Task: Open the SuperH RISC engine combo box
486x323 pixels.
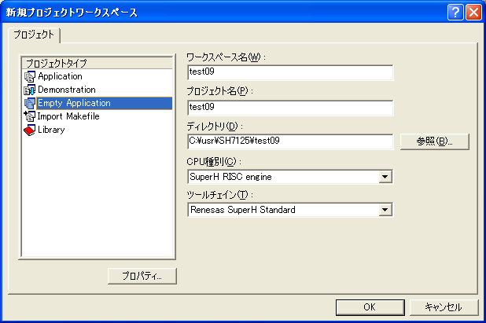Action: pyautogui.click(x=282, y=177)
